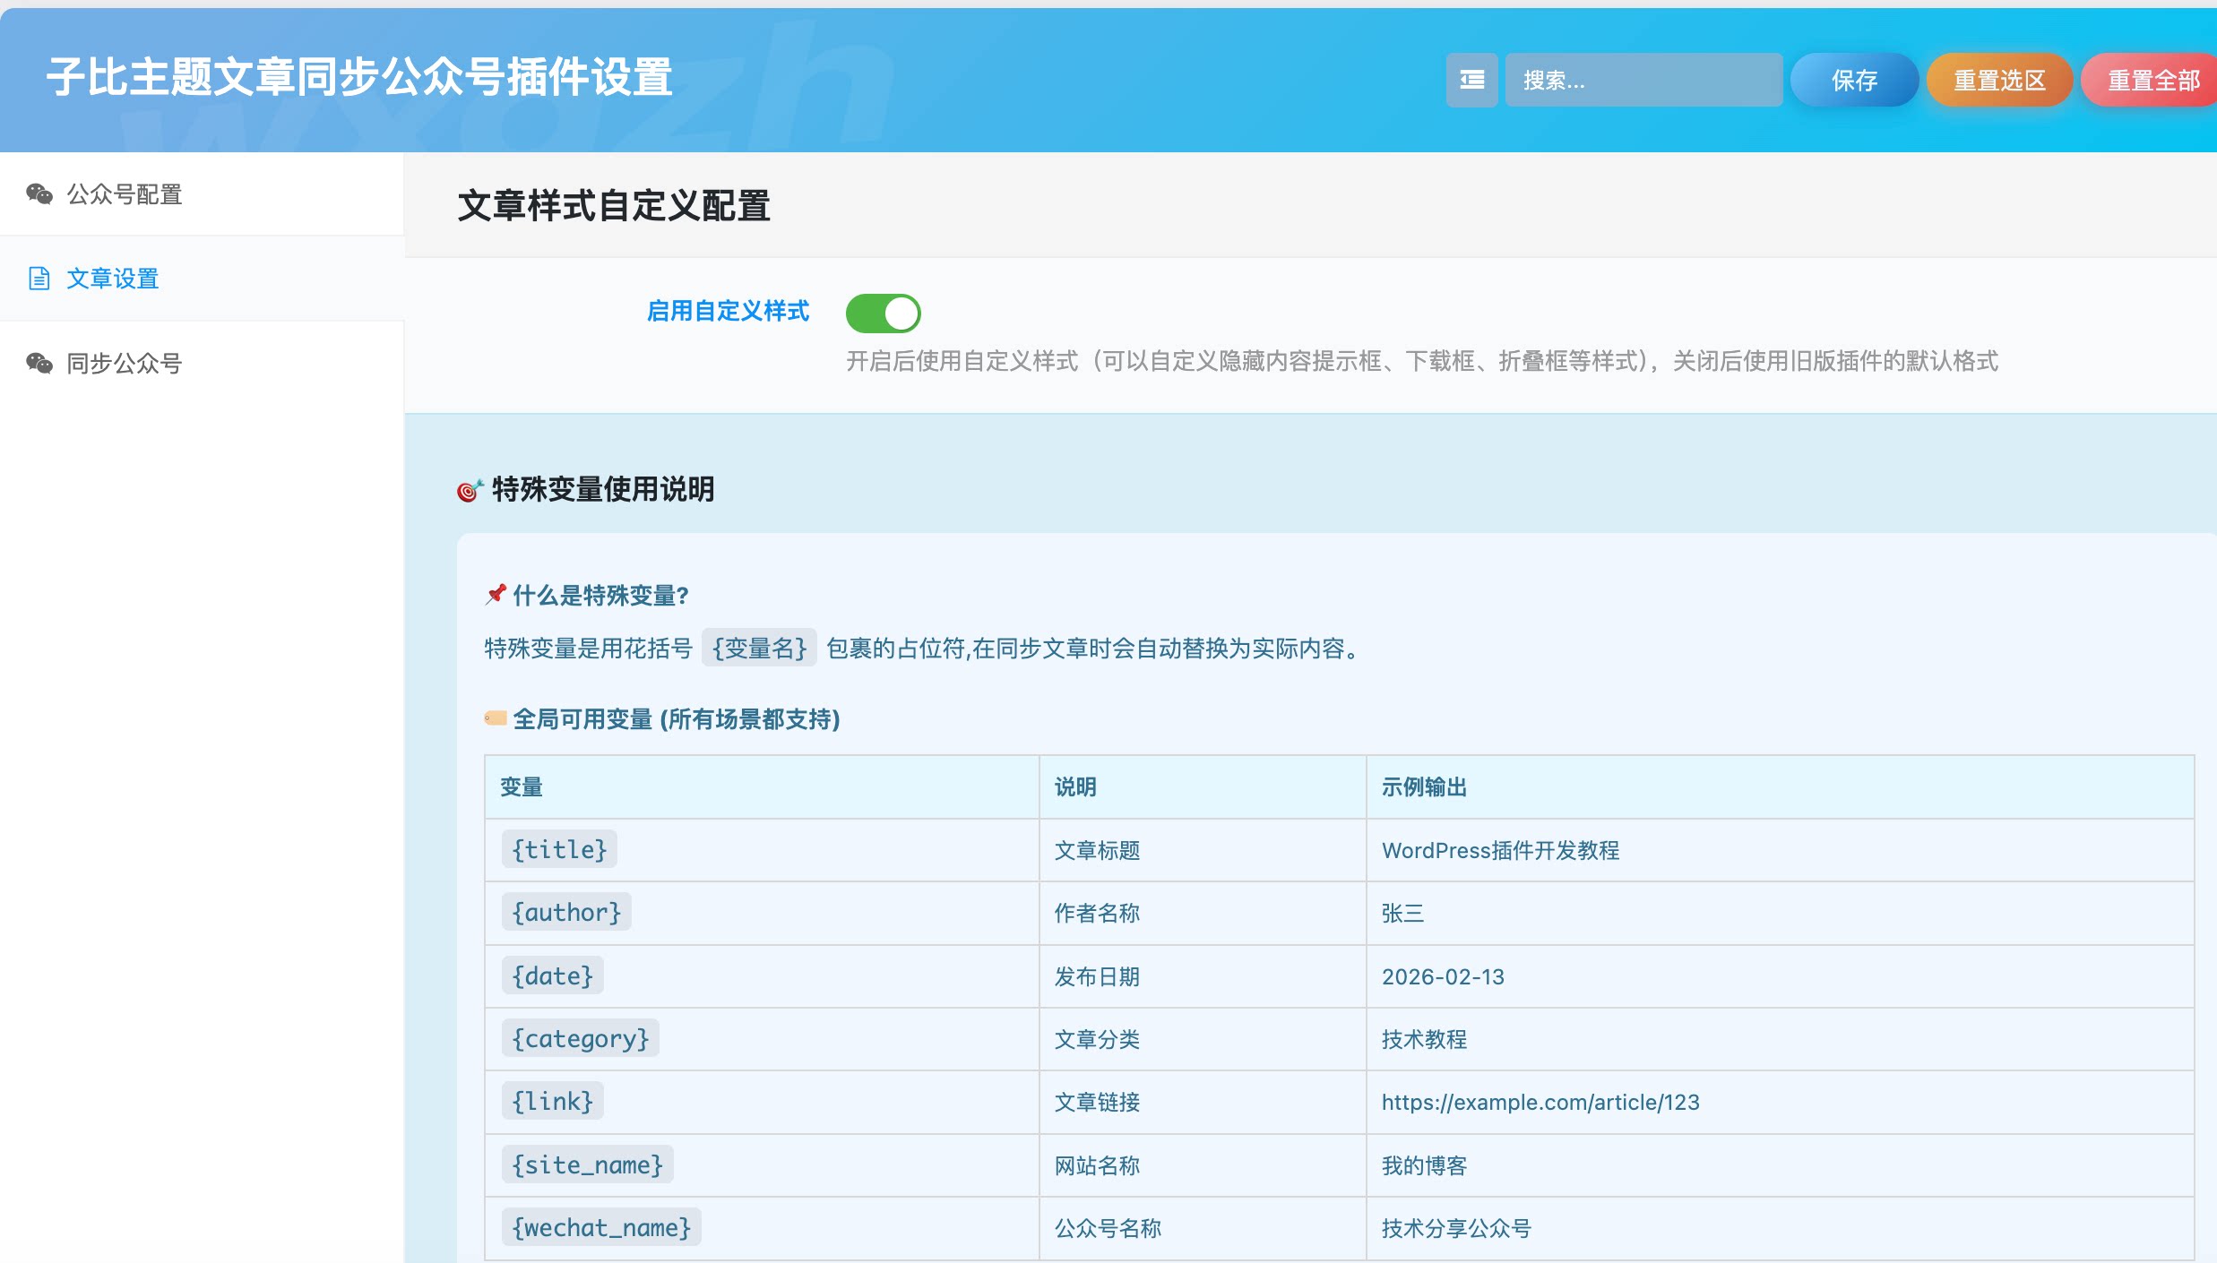Focus the 搜索 input field

click(1643, 81)
